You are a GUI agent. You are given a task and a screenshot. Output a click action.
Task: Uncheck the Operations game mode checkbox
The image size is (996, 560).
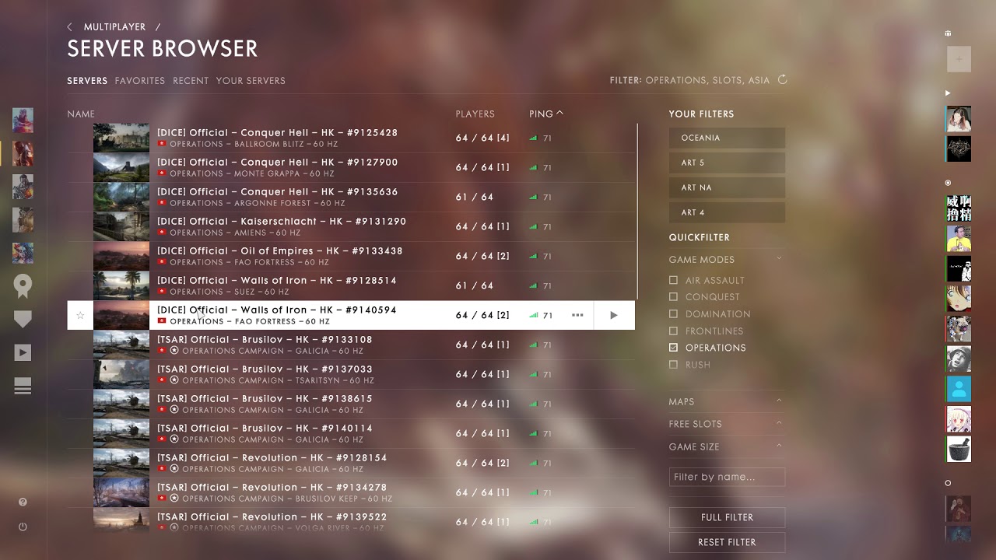(673, 348)
